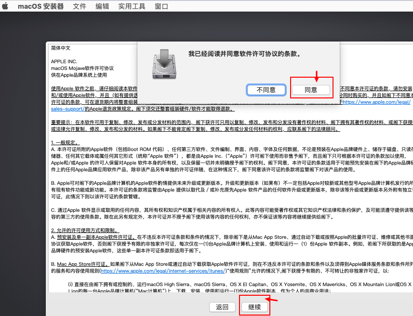Screen dimensions: 413x316
Task: Click the 继续 button
Action: (254, 307)
